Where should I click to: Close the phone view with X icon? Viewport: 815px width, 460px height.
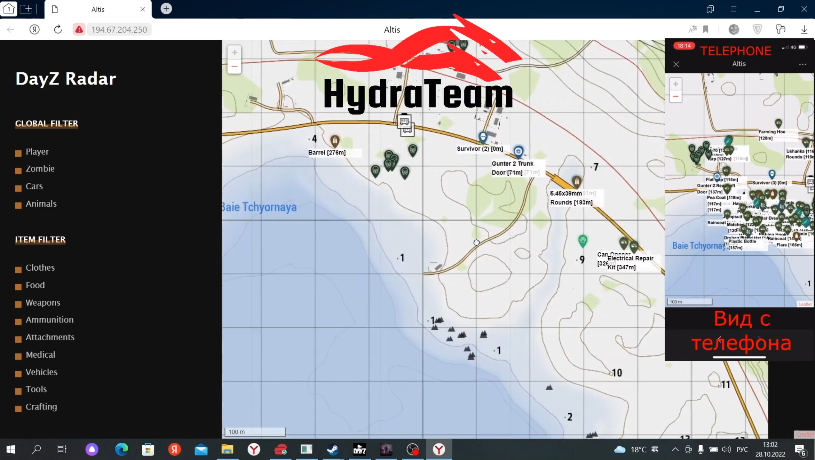pyautogui.click(x=676, y=64)
